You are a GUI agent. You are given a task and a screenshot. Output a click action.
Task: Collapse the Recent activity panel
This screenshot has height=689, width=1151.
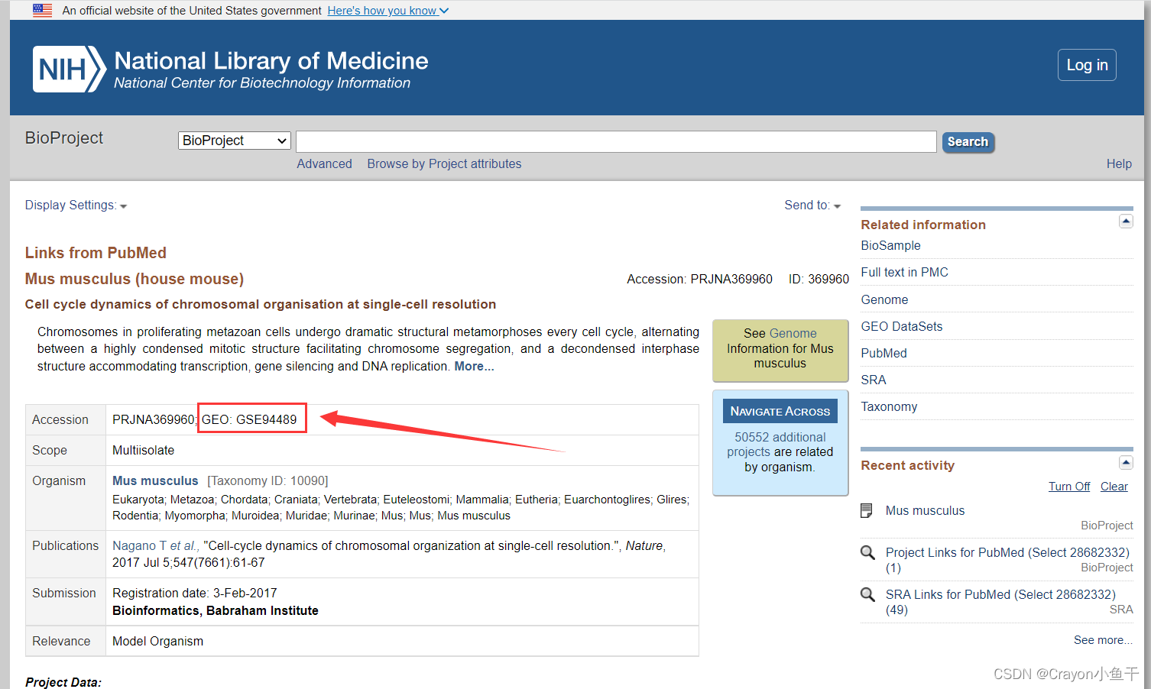click(1126, 462)
